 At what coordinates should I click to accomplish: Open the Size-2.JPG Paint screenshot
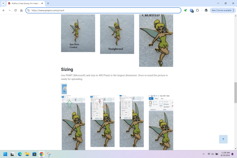161,122
